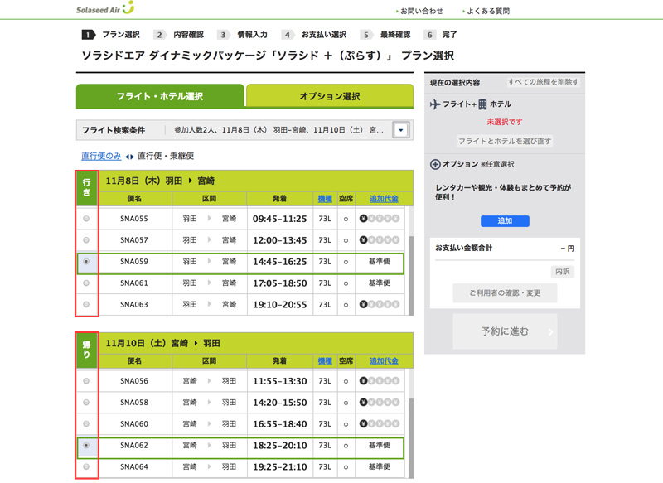Expand the フライト検索条件 dropdown arrow
Screen dimensions: 663x483
click(400, 130)
